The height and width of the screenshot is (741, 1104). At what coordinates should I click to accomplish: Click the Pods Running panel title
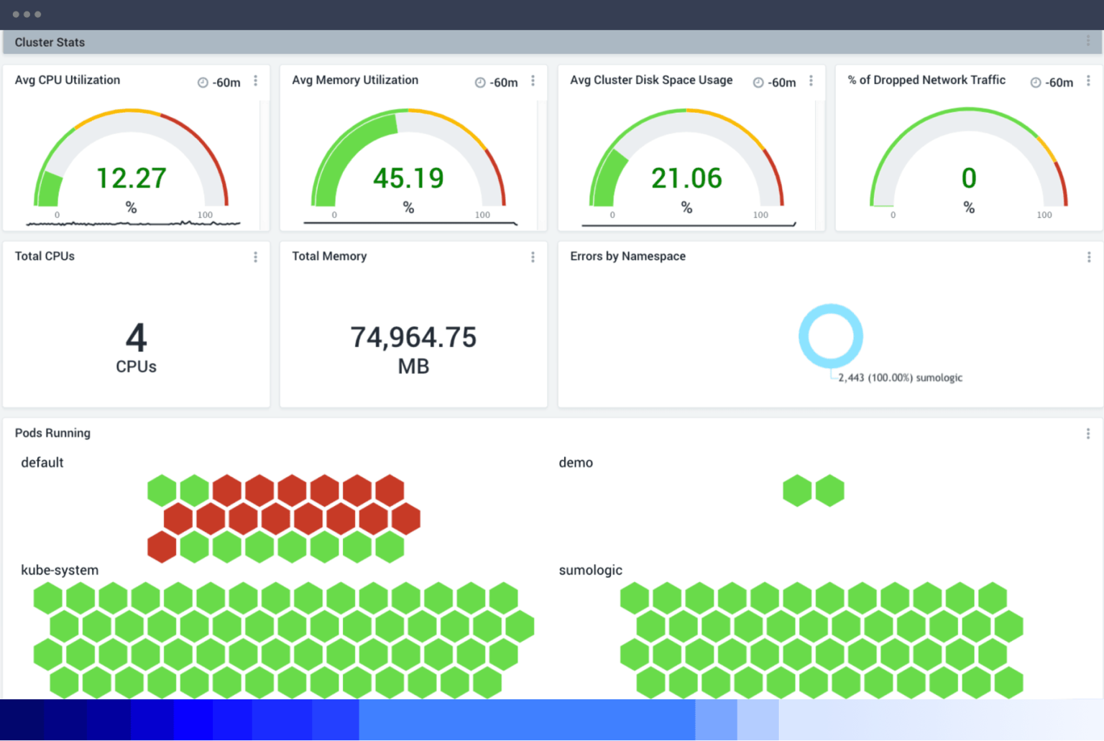[x=52, y=433]
